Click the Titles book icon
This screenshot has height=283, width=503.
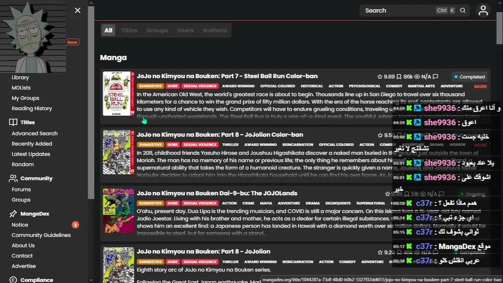pos(13,122)
